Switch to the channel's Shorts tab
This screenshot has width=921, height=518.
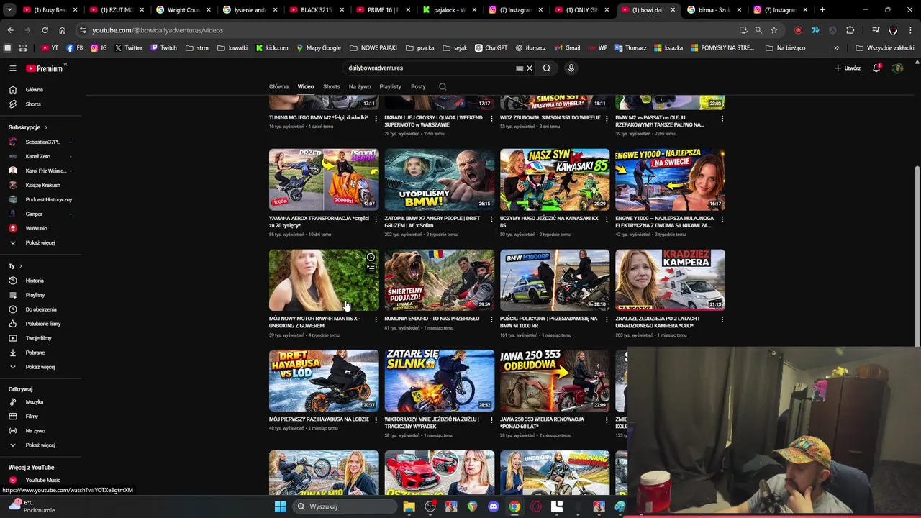(332, 86)
